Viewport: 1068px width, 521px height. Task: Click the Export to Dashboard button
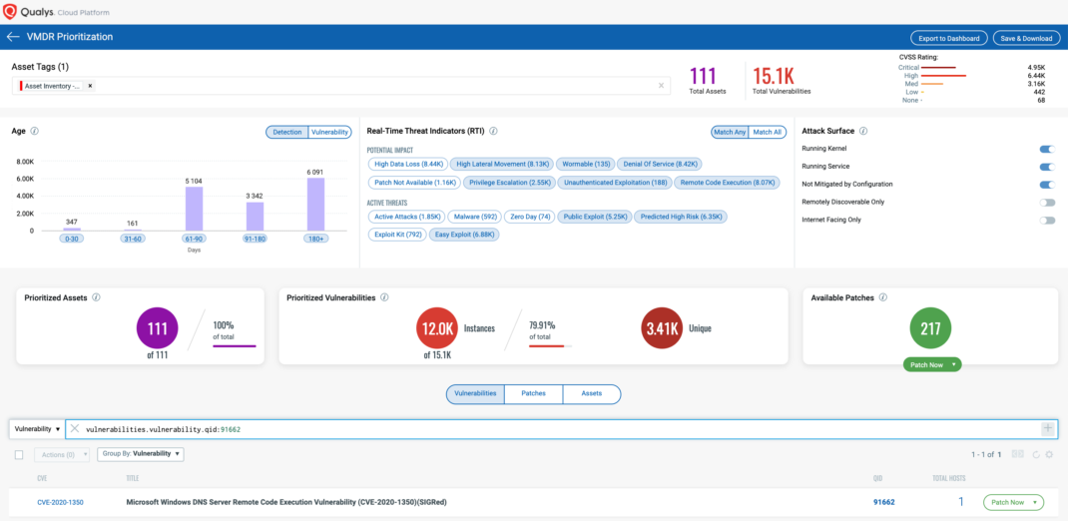[x=948, y=38]
